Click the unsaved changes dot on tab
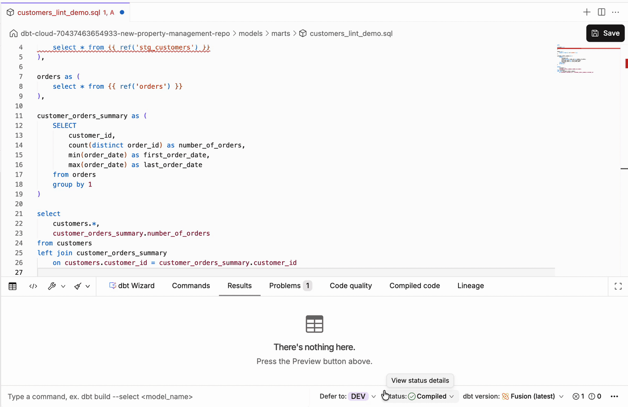The width and height of the screenshot is (628, 407). [122, 12]
